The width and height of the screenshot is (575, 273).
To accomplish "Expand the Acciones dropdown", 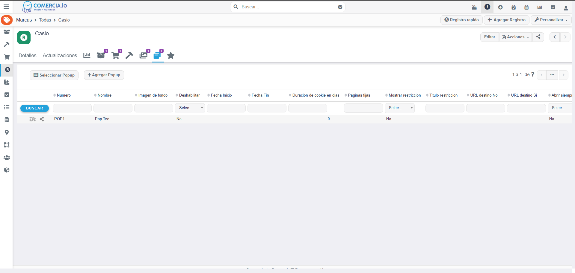I will tap(515, 37).
